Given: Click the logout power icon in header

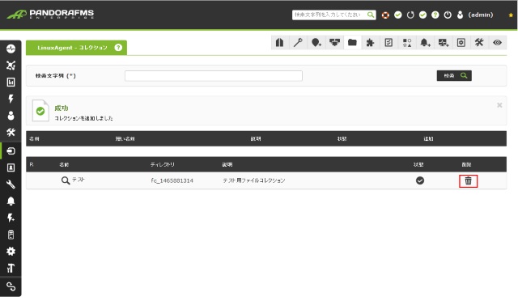Looking at the screenshot, I should pos(448,15).
